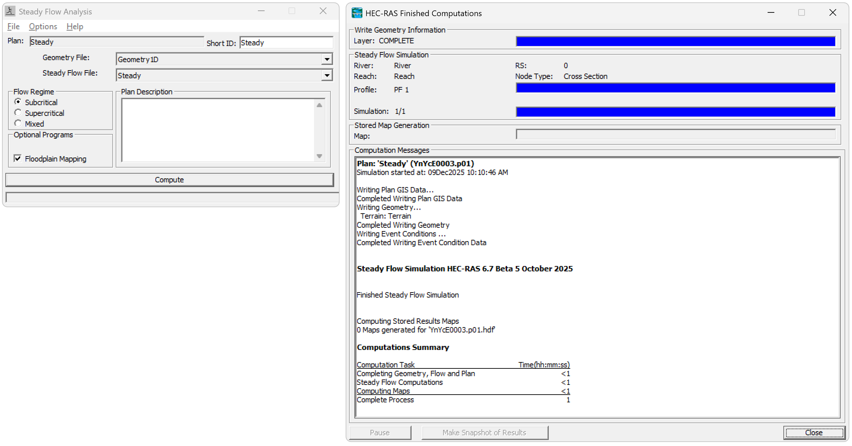
Task: Click inside the Plan Description text box
Action: (x=218, y=130)
